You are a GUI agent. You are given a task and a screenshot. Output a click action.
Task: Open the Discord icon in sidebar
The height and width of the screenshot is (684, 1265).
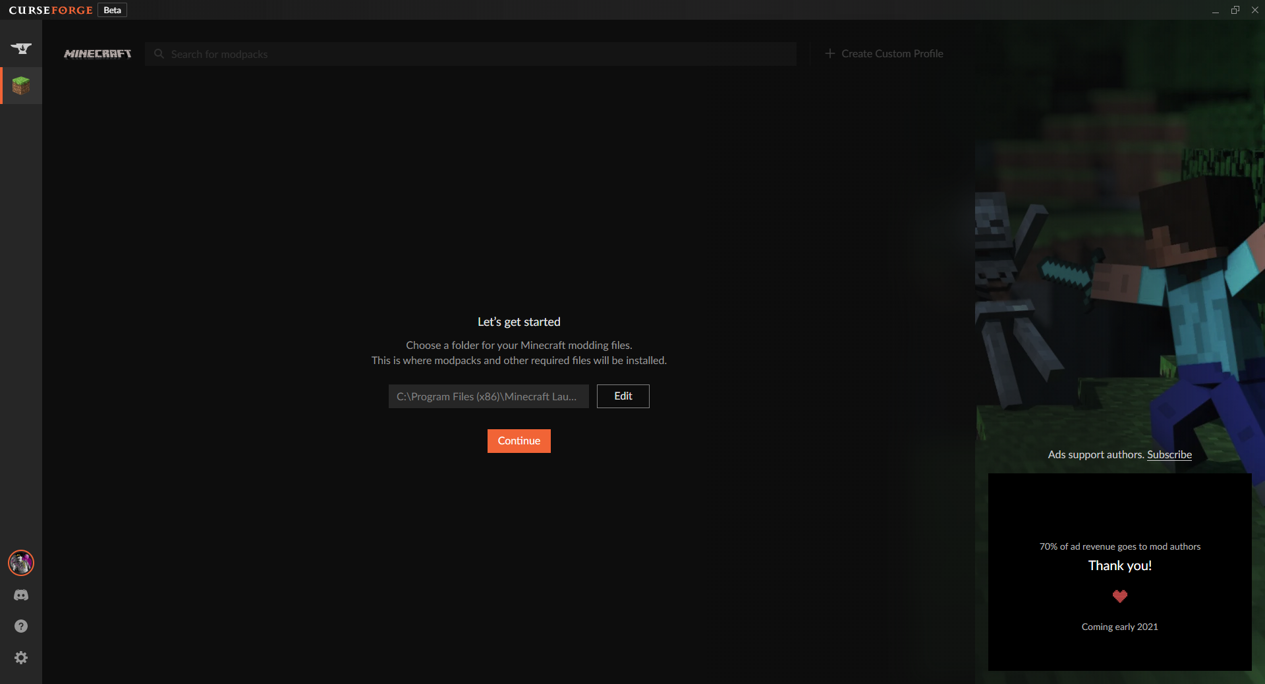click(21, 595)
